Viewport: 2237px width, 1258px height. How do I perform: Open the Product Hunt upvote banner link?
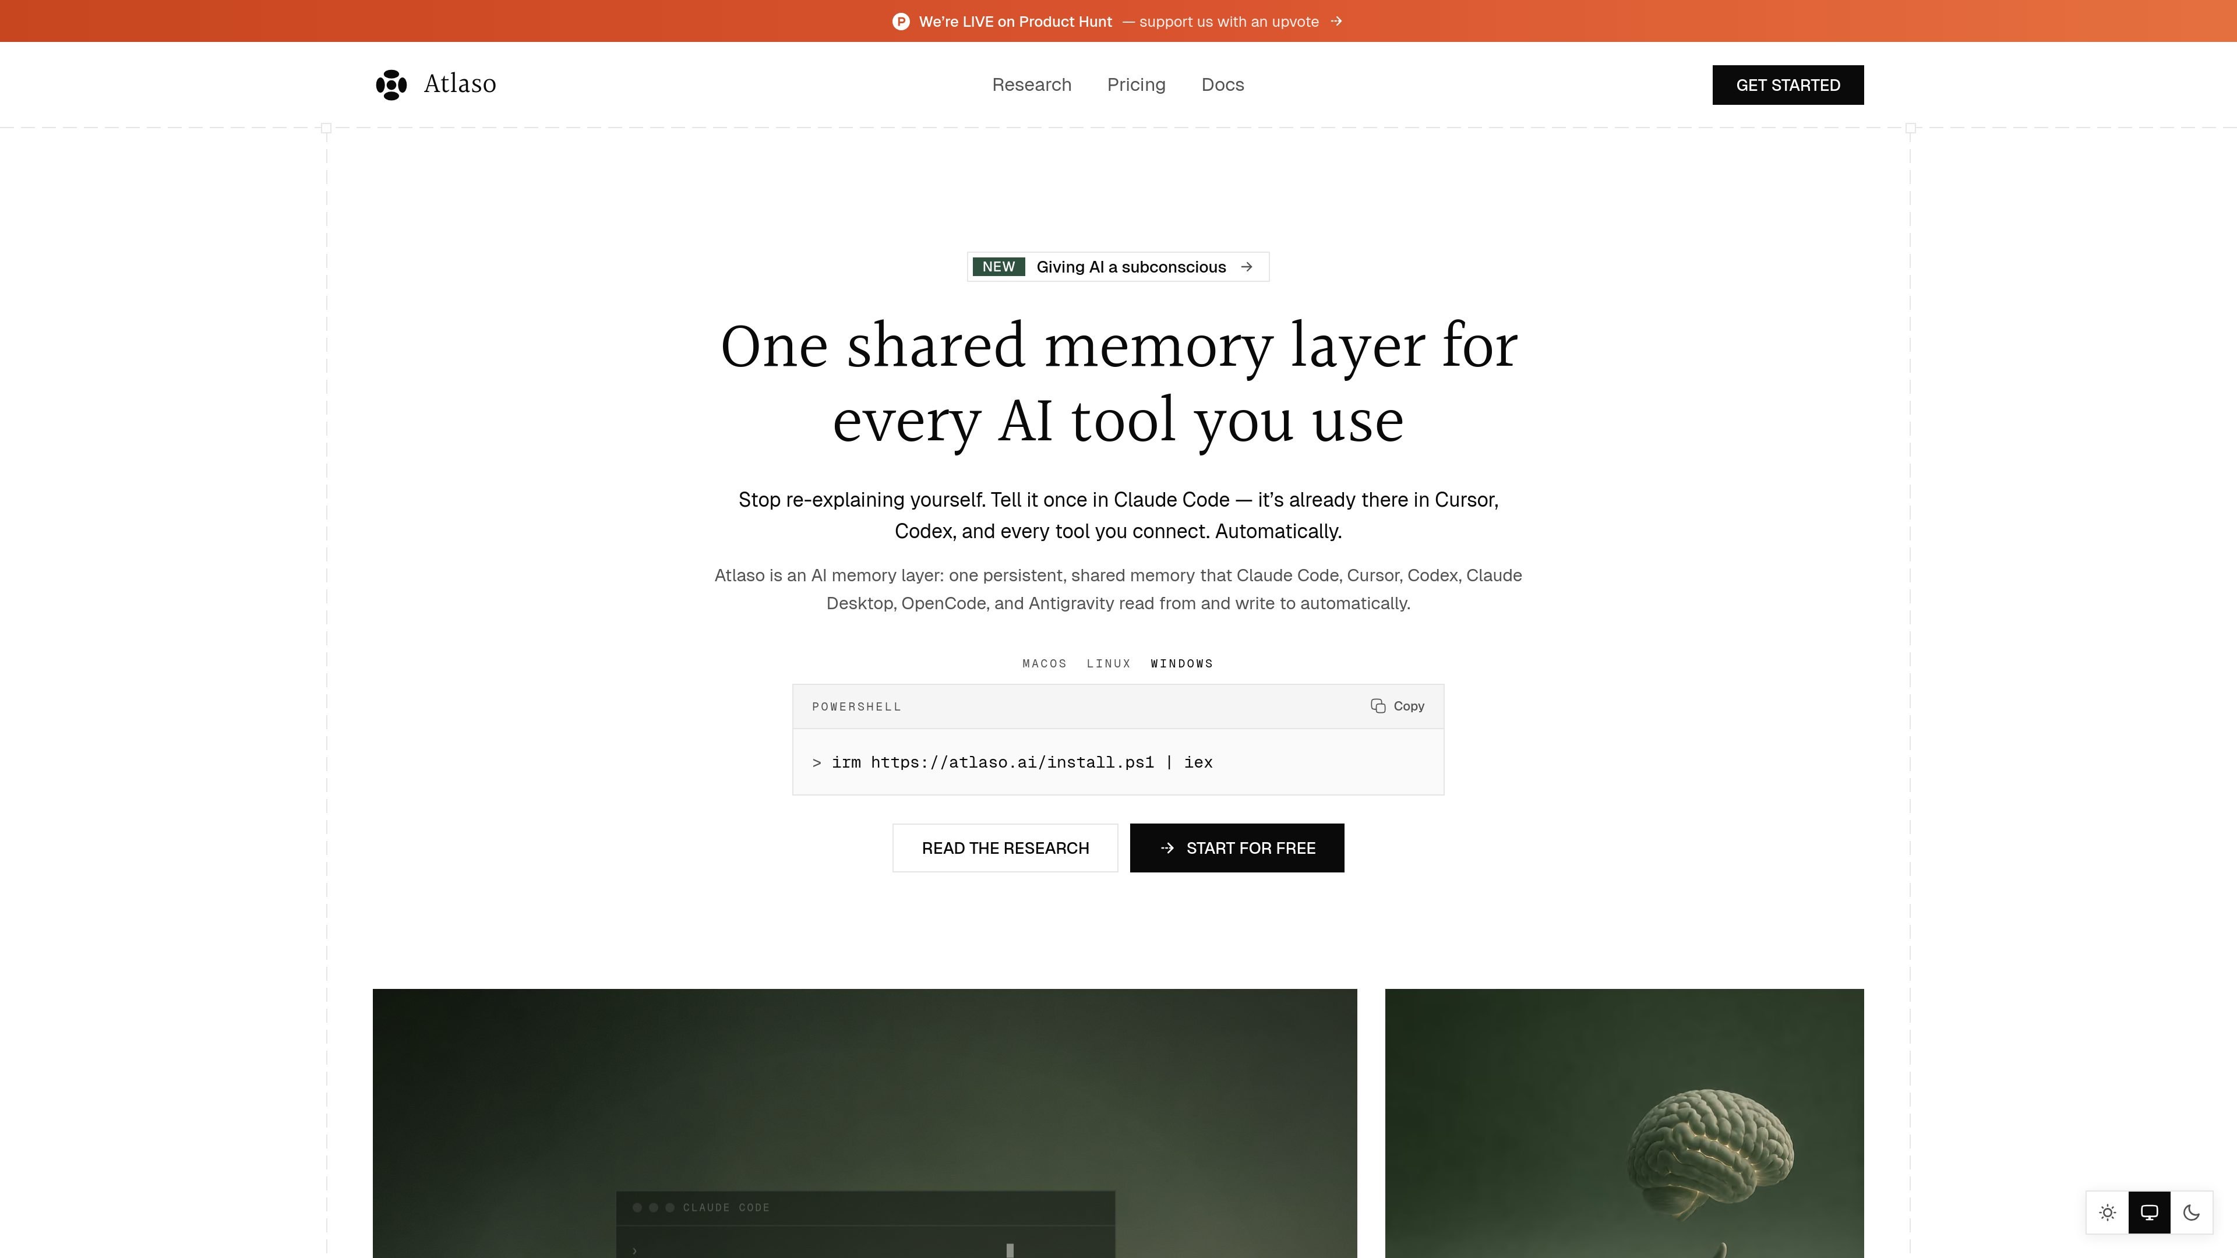pos(1118,22)
